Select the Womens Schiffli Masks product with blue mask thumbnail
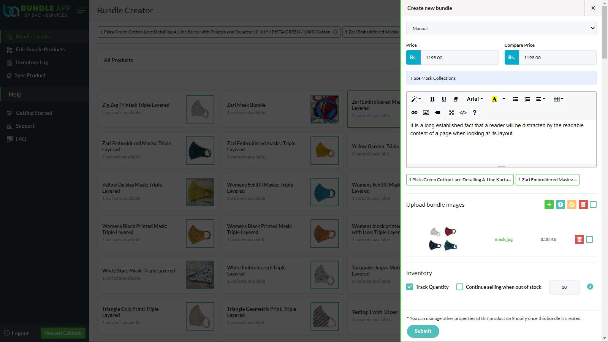The height and width of the screenshot is (342, 608). [283, 192]
